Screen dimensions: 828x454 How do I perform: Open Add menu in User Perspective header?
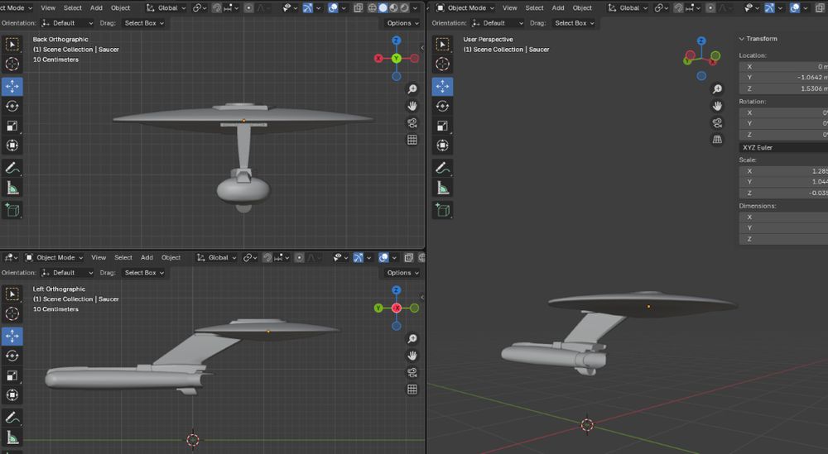pos(558,8)
